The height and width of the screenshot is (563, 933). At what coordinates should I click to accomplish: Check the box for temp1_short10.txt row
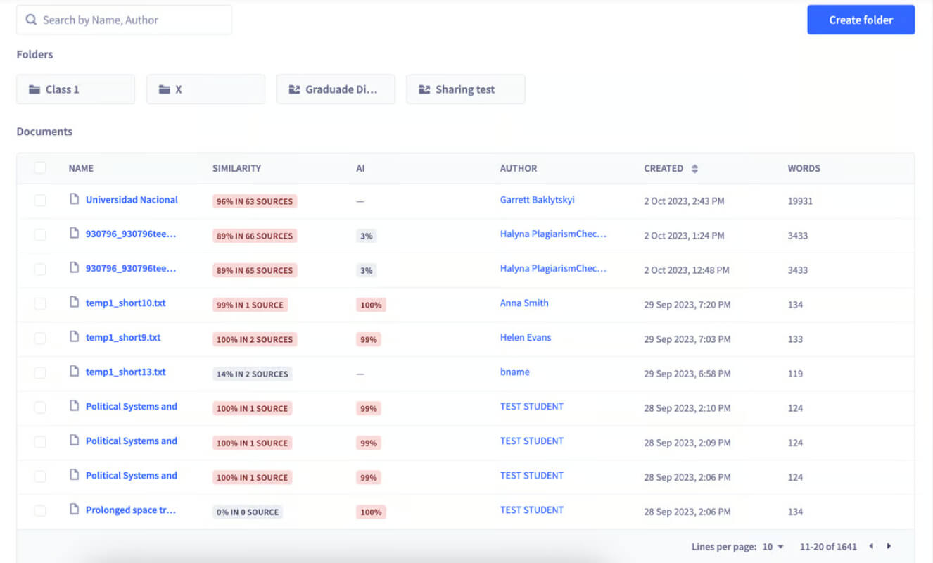(40, 304)
